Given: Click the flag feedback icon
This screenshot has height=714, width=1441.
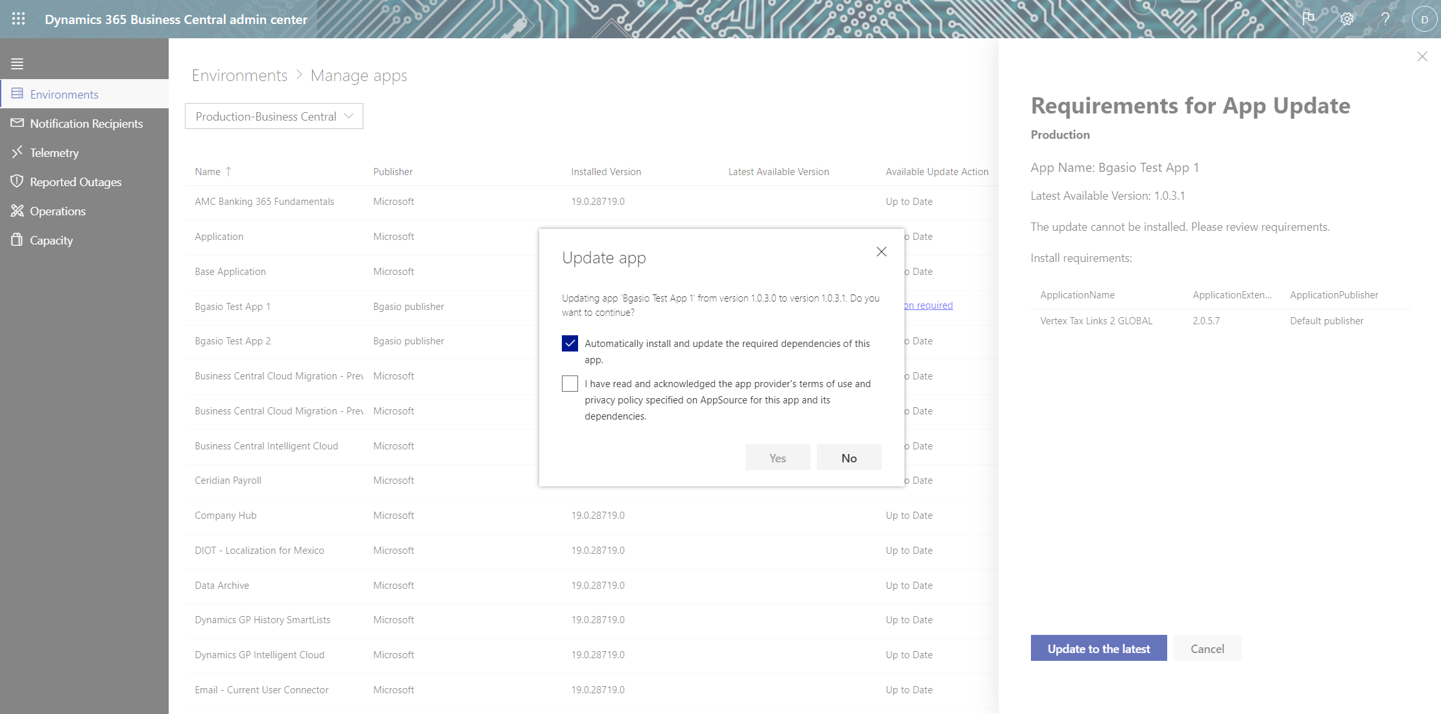Looking at the screenshot, I should pos(1308,18).
